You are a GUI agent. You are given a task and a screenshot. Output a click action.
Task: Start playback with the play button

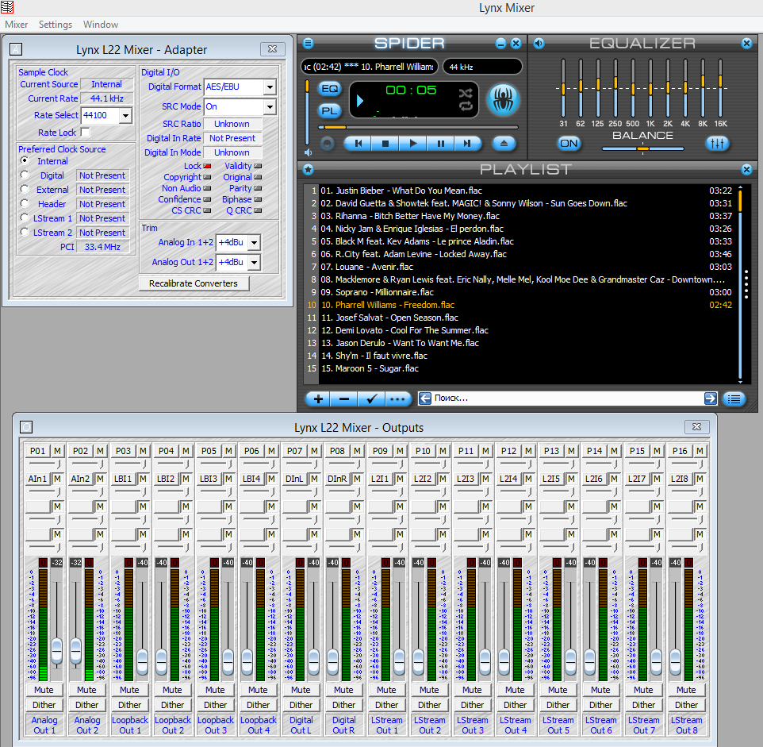pyautogui.click(x=413, y=144)
